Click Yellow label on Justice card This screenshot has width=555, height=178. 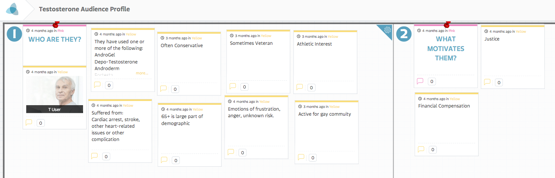pos(521,32)
